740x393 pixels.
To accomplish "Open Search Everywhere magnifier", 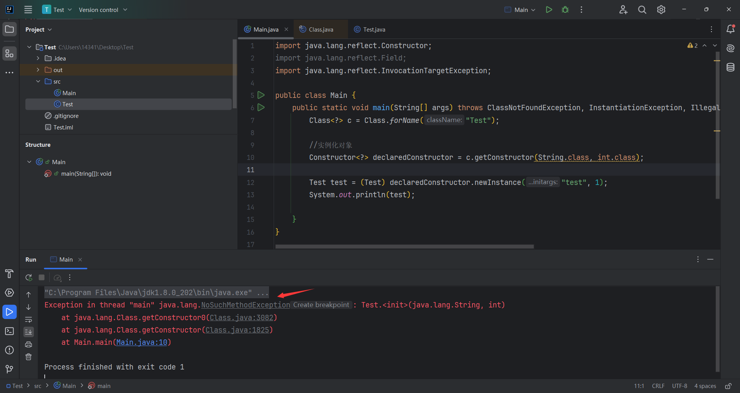I will pos(642,10).
